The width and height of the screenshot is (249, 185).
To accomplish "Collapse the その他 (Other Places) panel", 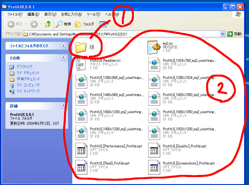I will pos(63,58).
